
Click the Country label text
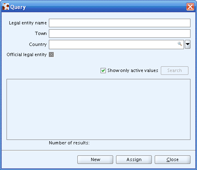coord(38,44)
